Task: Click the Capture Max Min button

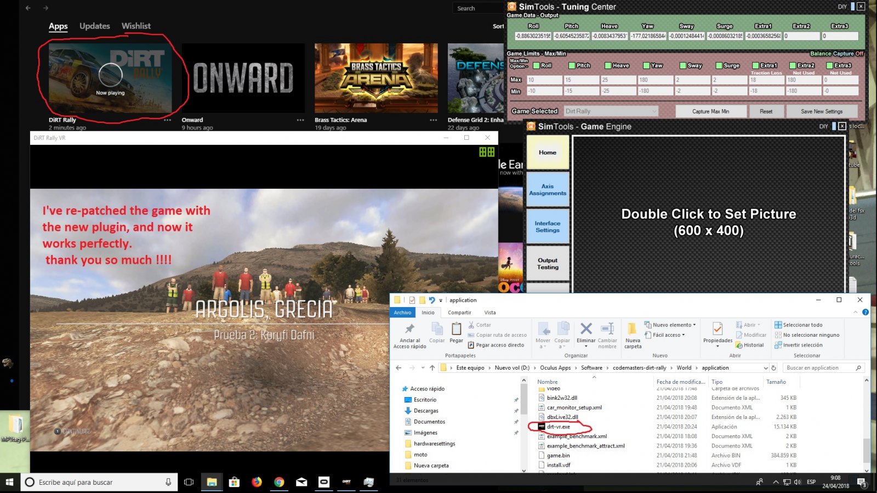Action: tap(710, 111)
